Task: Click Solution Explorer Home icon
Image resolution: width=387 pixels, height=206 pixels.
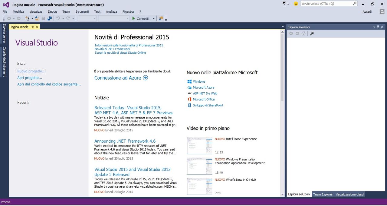Action: tap(303, 33)
